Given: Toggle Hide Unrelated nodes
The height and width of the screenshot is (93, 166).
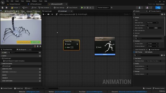Looking at the screenshot, I should (44, 7).
